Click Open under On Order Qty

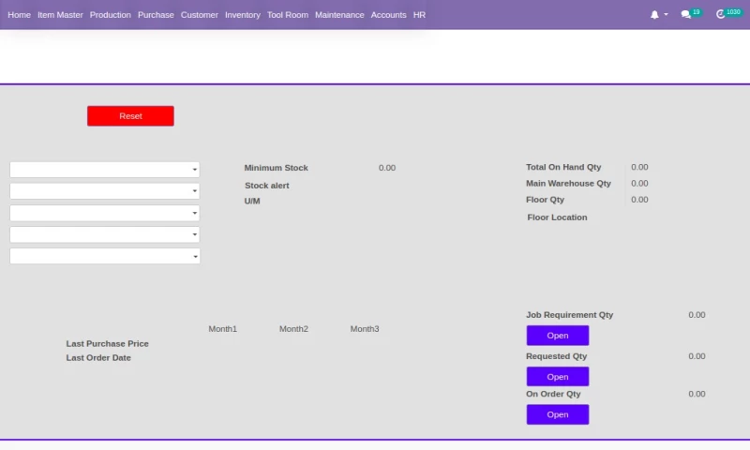558,414
